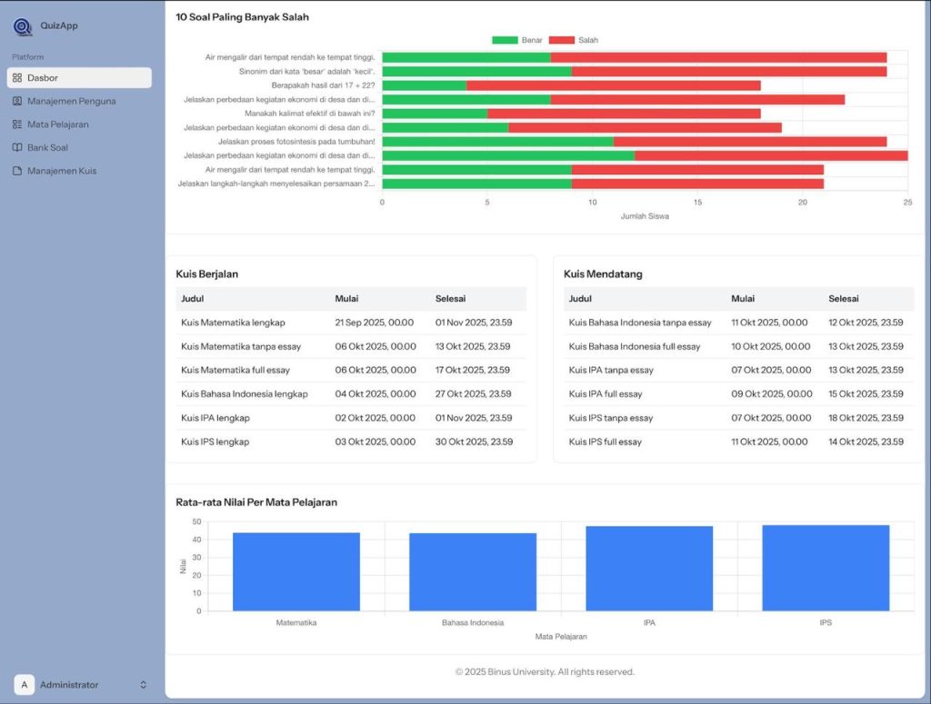
Task: Click the Manajemen Penguna user icon
Action: click(x=17, y=101)
